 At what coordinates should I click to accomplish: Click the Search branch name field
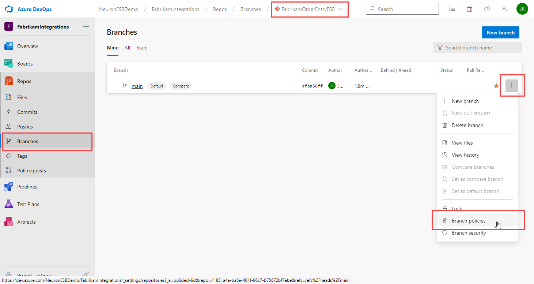tap(478, 48)
